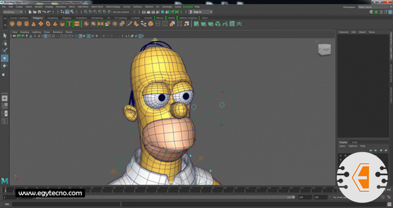Click the Planar UV mapping shelf icon
The width and height of the screenshot is (393, 208).
coord(196,24)
